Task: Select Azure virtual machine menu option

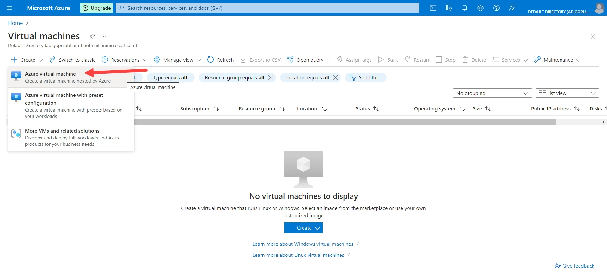Action: (71, 77)
